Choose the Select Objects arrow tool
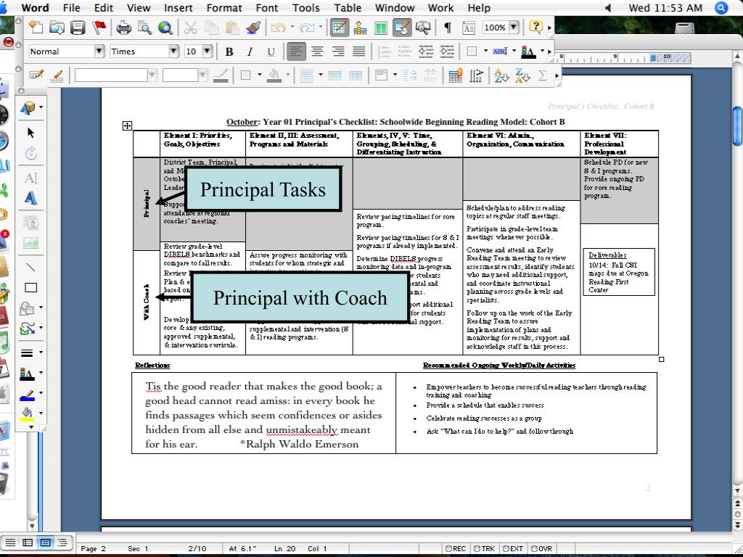The height and width of the screenshot is (557, 743). [30, 133]
